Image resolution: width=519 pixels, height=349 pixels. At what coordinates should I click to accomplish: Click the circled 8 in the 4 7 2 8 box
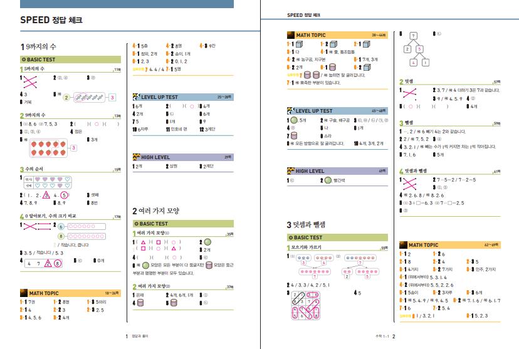pos(58,264)
